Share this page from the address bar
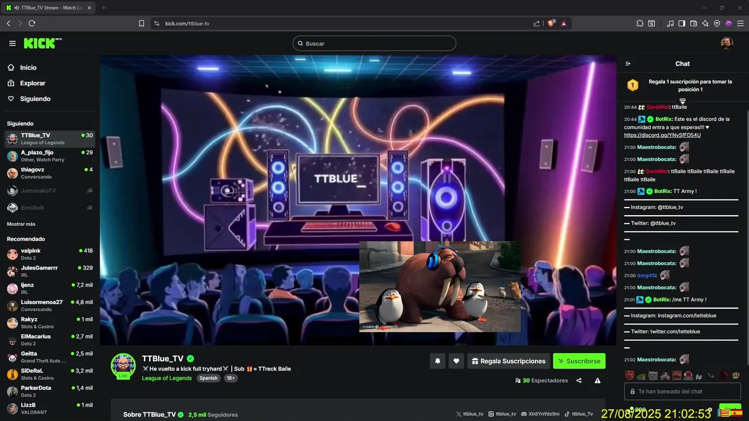749x421 pixels. tap(537, 23)
